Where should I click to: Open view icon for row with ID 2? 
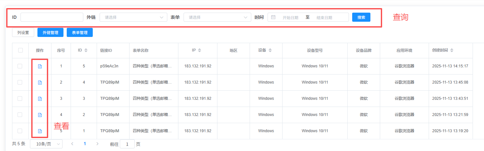[x=40, y=115]
